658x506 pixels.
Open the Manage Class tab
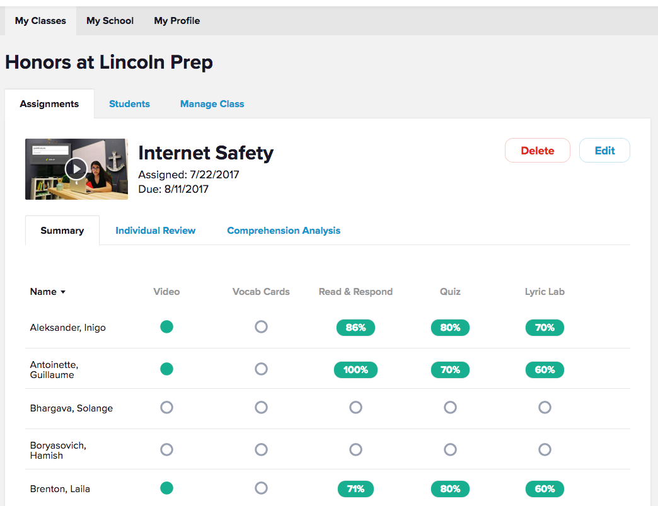[212, 104]
